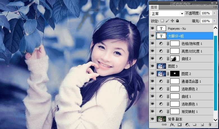The height and width of the screenshot is (129, 219).
Task: Toggle the lock all padlock
Action: 177,21
